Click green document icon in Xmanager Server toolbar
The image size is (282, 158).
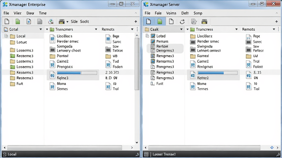160,21
